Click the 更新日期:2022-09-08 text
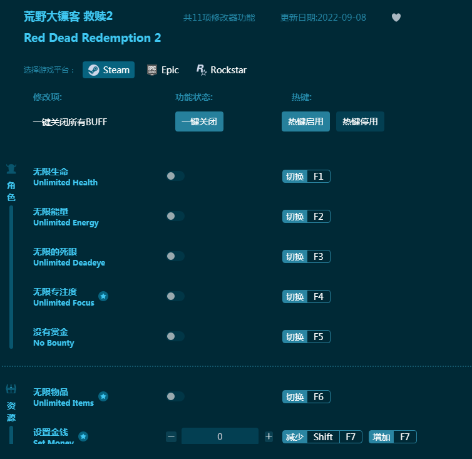472x459 pixels. pos(323,18)
